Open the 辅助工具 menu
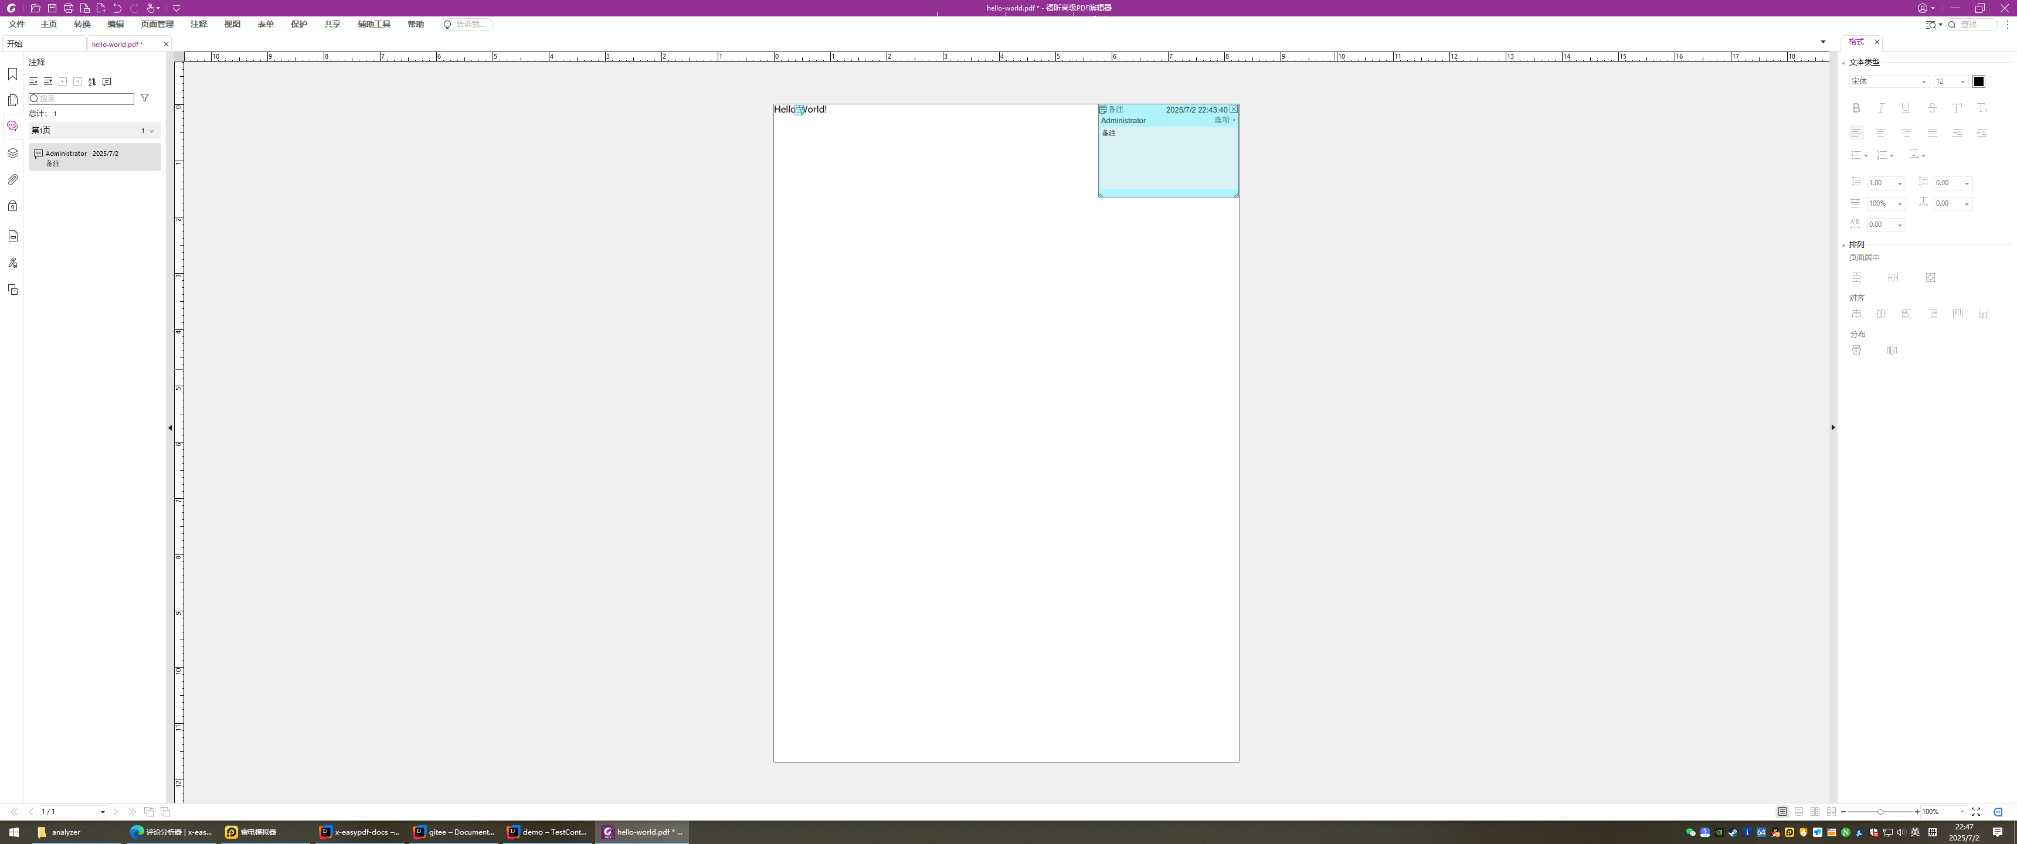This screenshot has width=2017, height=844. click(374, 24)
